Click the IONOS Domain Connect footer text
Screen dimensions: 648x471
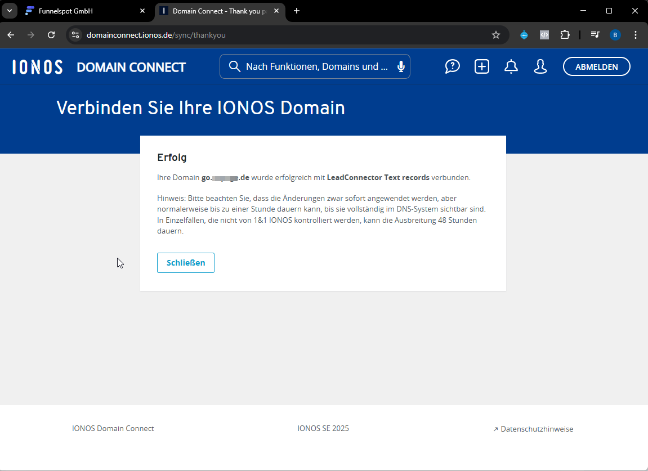pos(113,428)
